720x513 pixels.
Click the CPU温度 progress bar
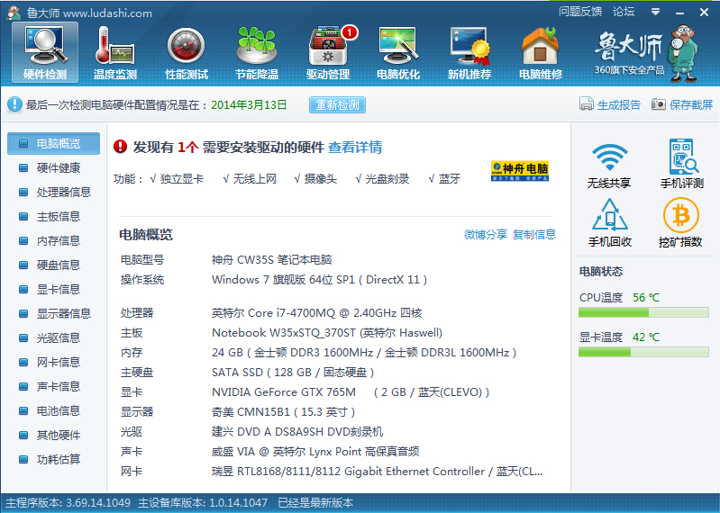[x=643, y=312]
